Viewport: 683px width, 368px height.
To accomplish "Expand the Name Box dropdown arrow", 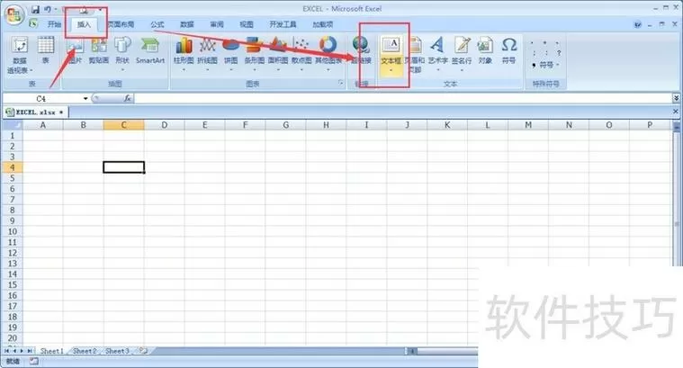I will point(85,99).
